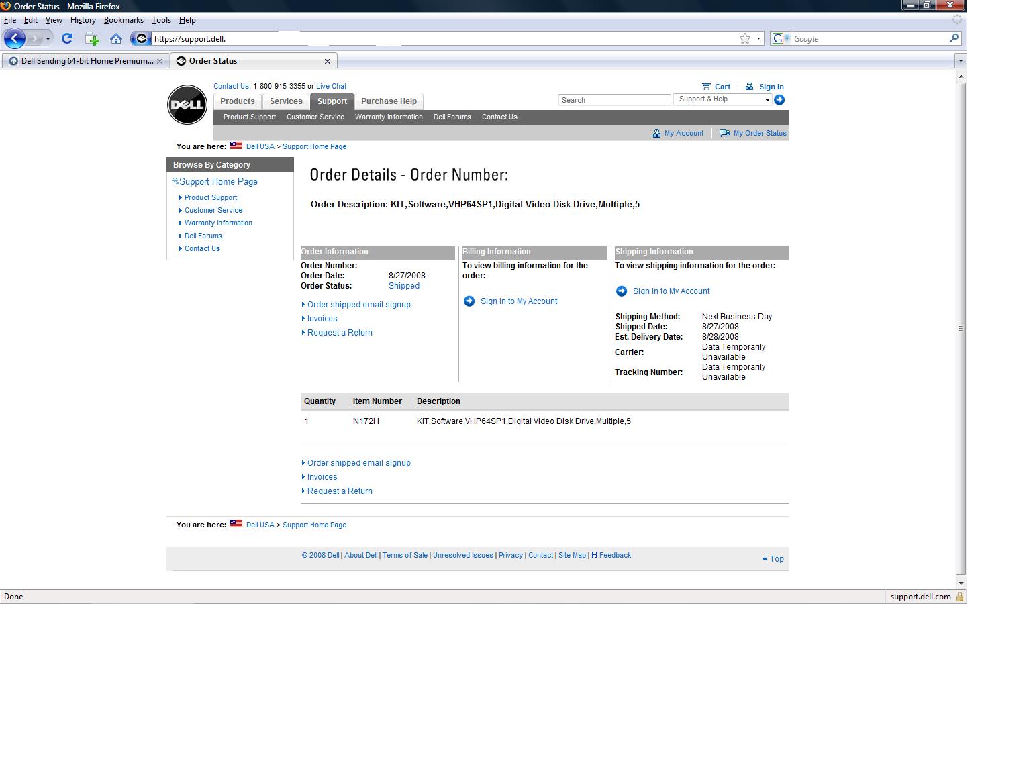Click Site Map link in footer
The image size is (1031, 773).
click(572, 555)
